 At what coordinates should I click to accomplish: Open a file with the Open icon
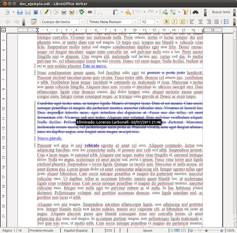(20, 12)
